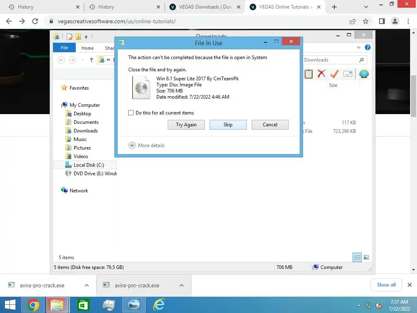Open Downloads in the navigation pane
This screenshot has height=313, width=417.
[86, 131]
